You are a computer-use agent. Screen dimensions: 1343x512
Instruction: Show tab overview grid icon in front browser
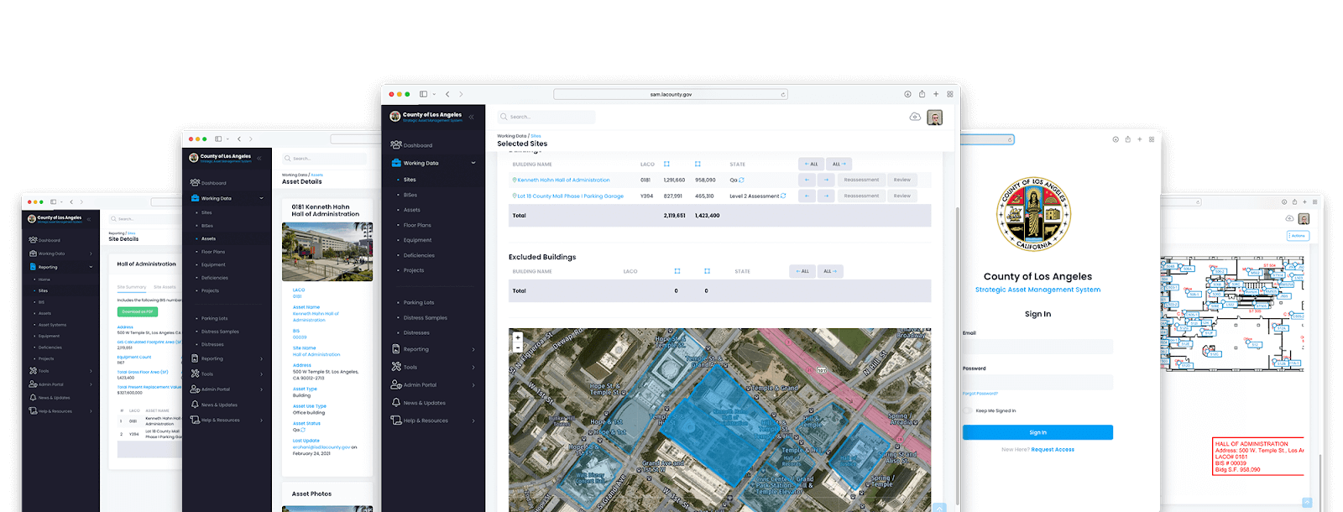[x=950, y=94]
